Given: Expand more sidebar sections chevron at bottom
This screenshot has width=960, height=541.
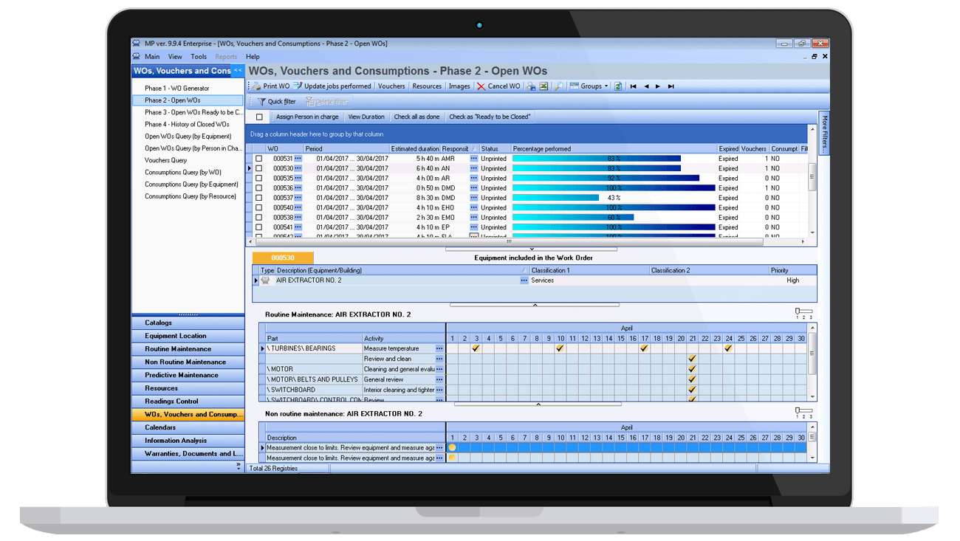Looking at the screenshot, I should tap(238, 466).
